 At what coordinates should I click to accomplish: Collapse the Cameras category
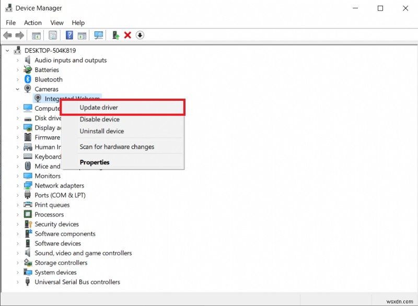(x=17, y=89)
